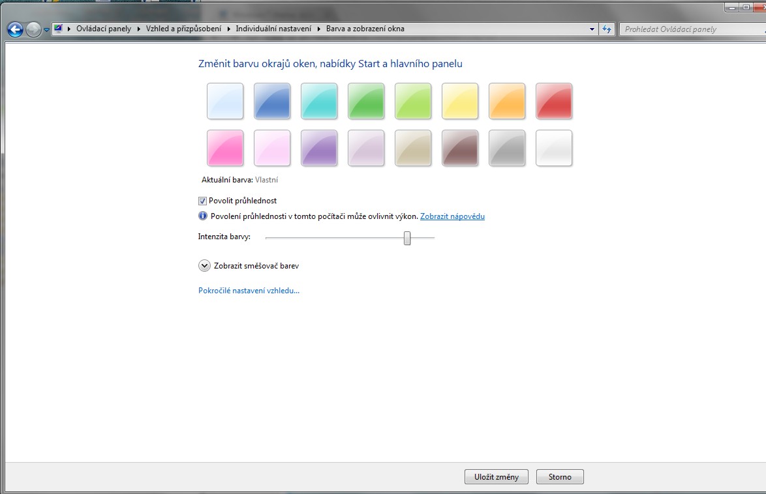Viewport: 766px width, 494px height.
Task: Click the Back navigation arrow button
Action: (15, 29)
